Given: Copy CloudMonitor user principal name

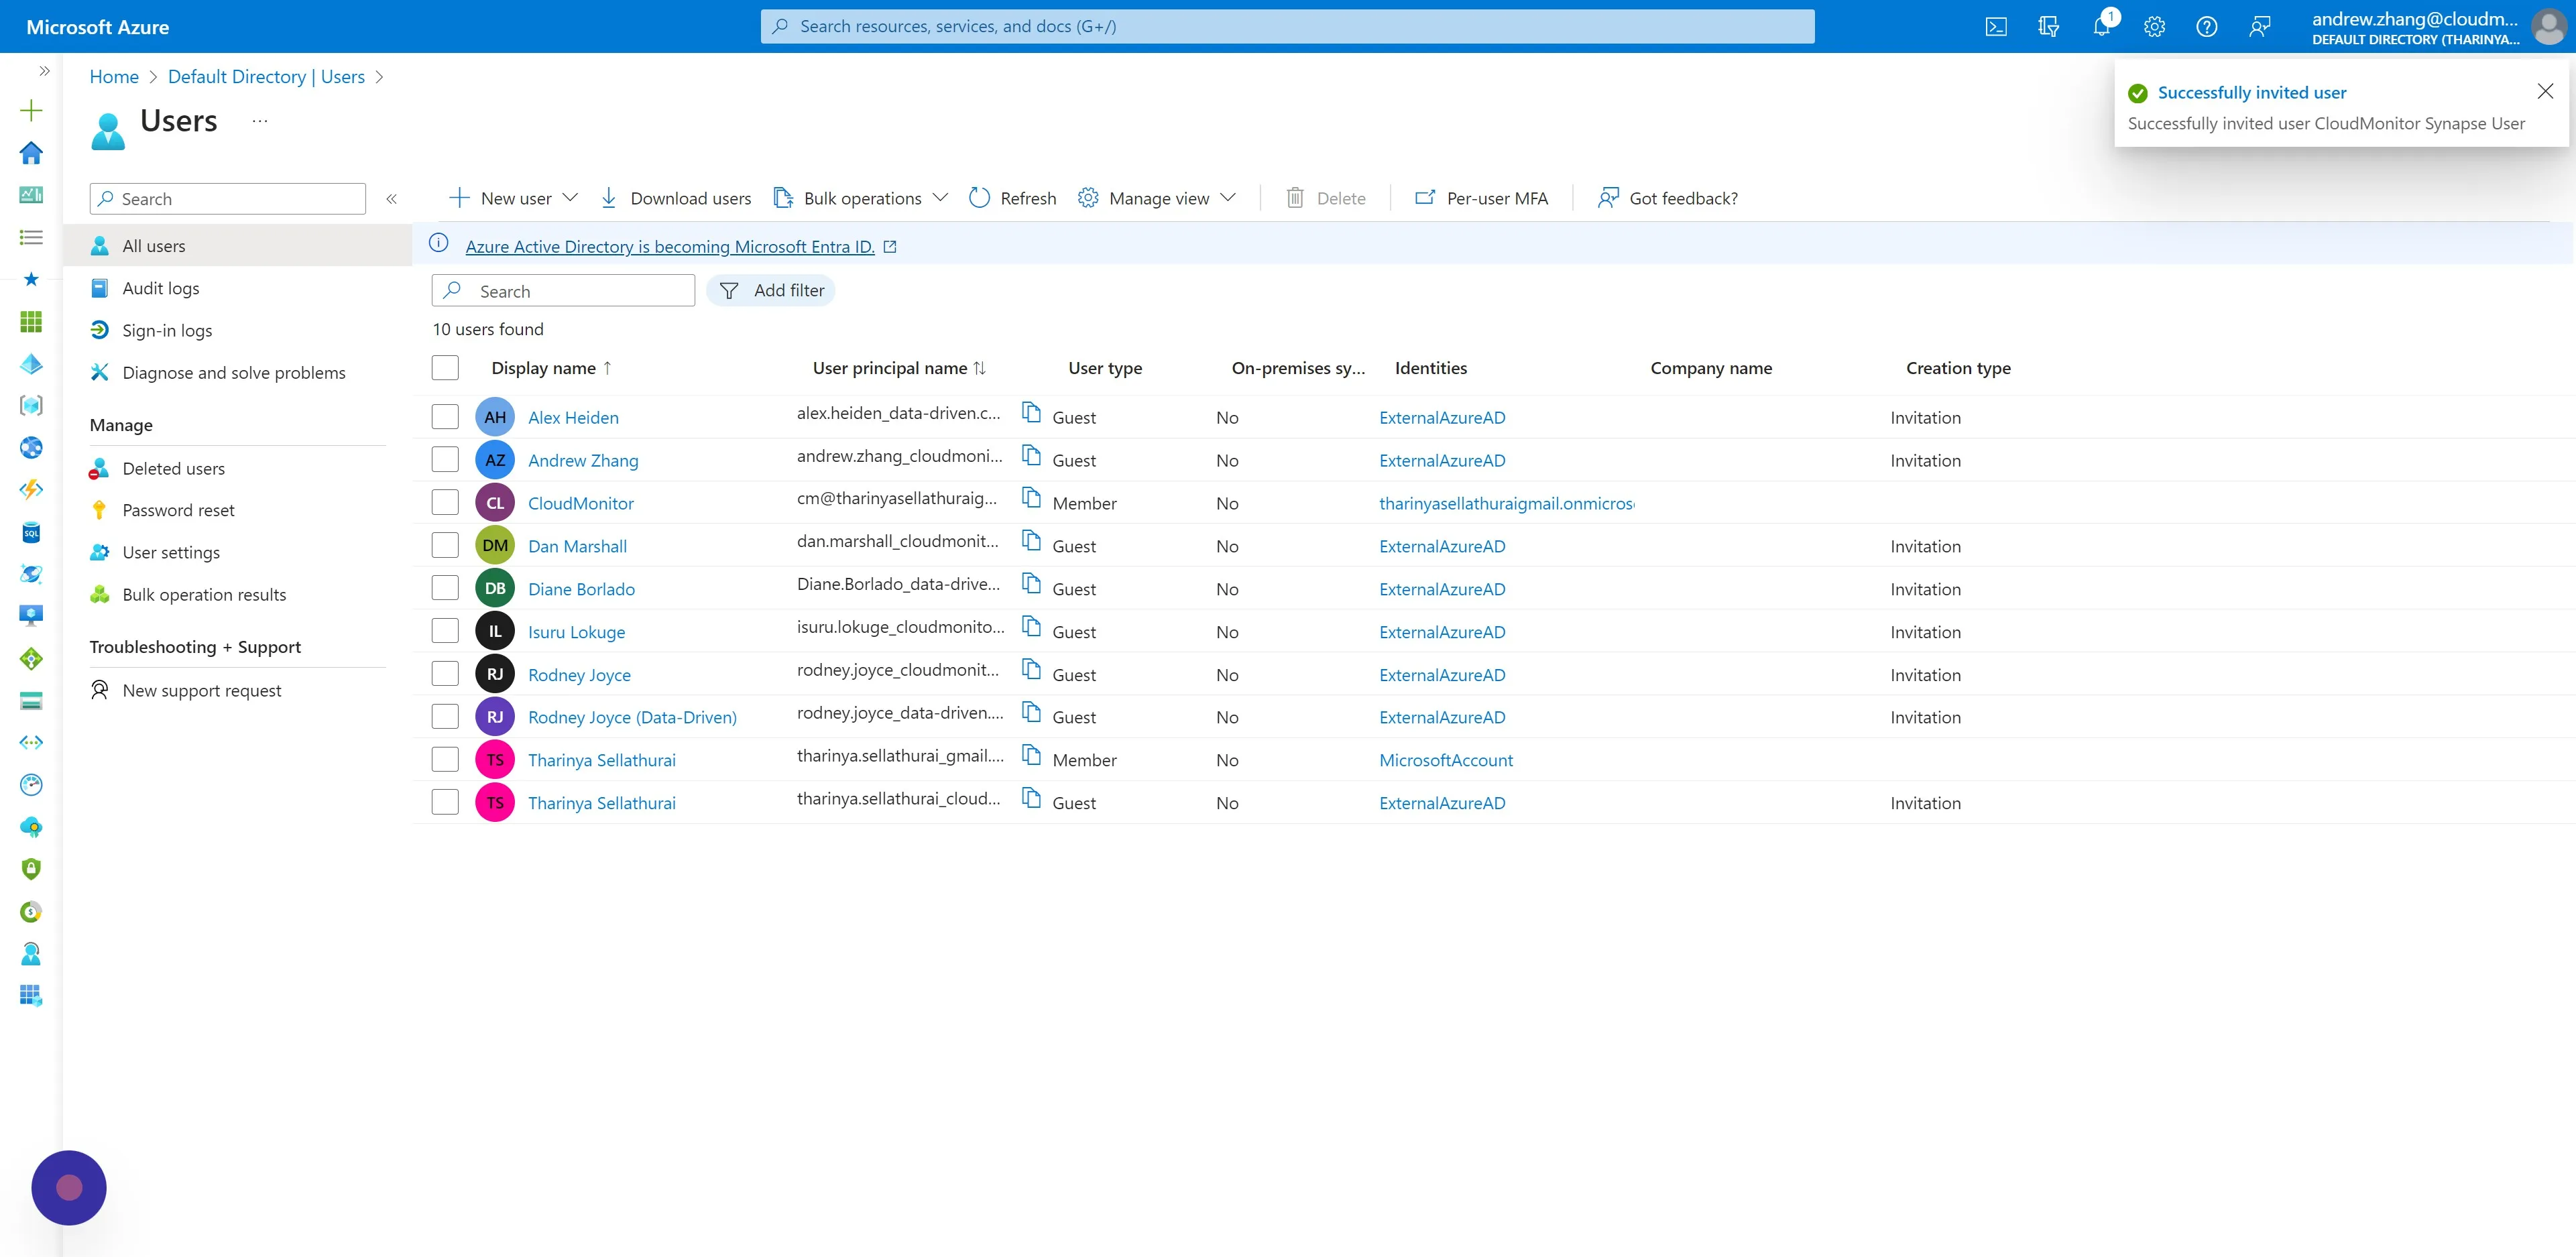Looking at the screenshot, I should (x=1031, y=498).
